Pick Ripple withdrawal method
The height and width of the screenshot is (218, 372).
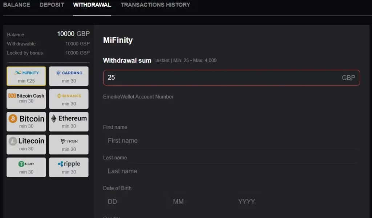pos(69,167)
